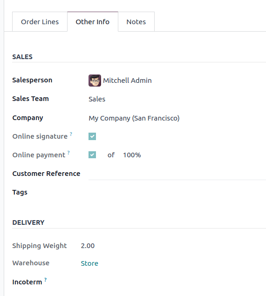This screenshot has width=266, height=296.
Task: Switch to the Notes tab
Action: [x=136, y=22]
